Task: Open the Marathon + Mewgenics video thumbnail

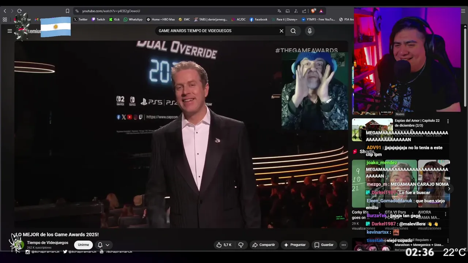Action: (372, 244)
